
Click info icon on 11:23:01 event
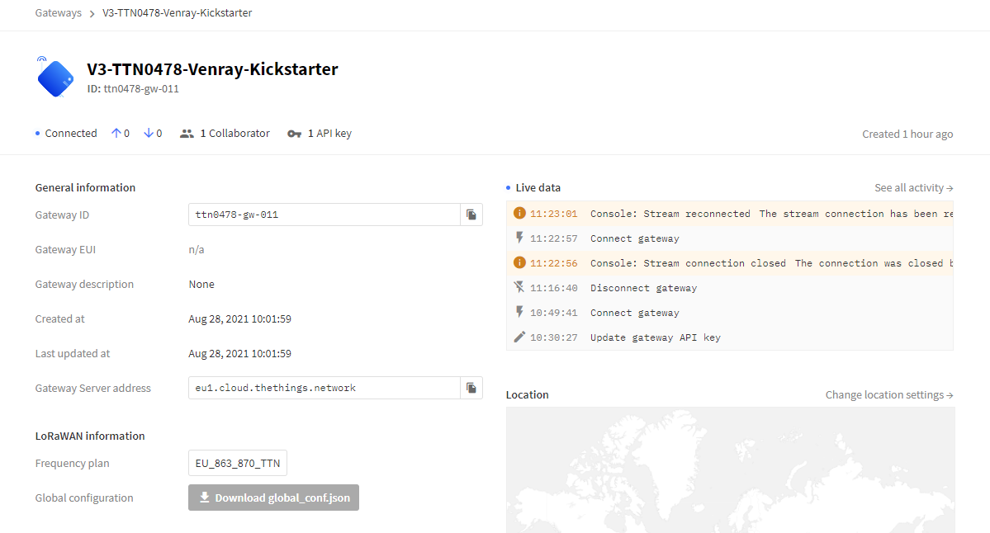coord(519,213)
